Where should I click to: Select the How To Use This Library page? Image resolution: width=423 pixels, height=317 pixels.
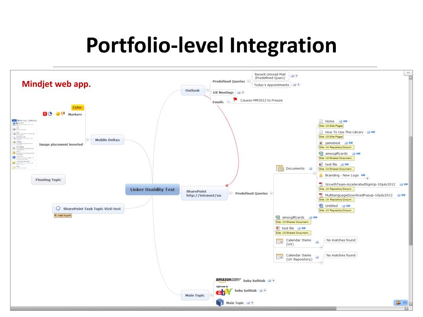[x=344, y=132]
